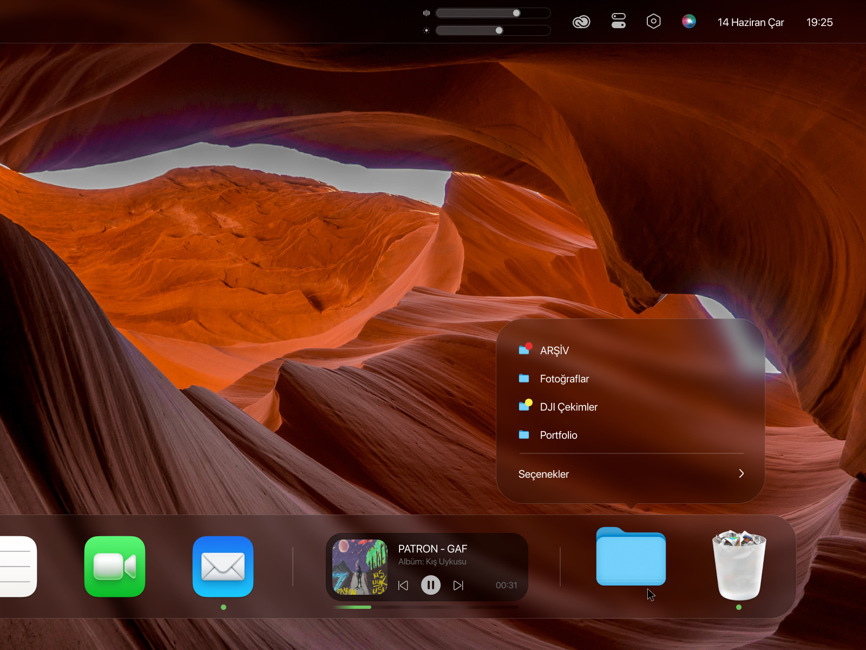Click the 00:31 elapsed time

(x=507, y=585)
